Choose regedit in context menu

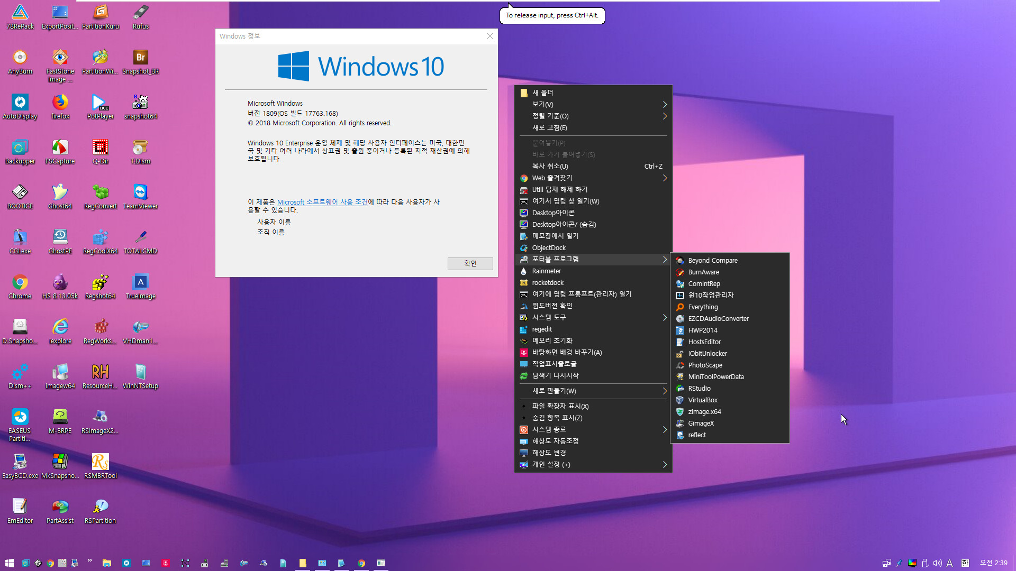point(593,329)
